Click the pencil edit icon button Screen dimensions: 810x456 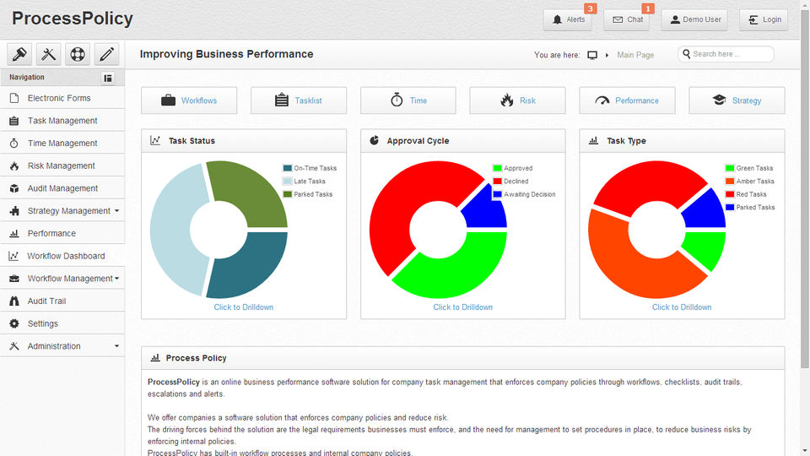[106, 54]
